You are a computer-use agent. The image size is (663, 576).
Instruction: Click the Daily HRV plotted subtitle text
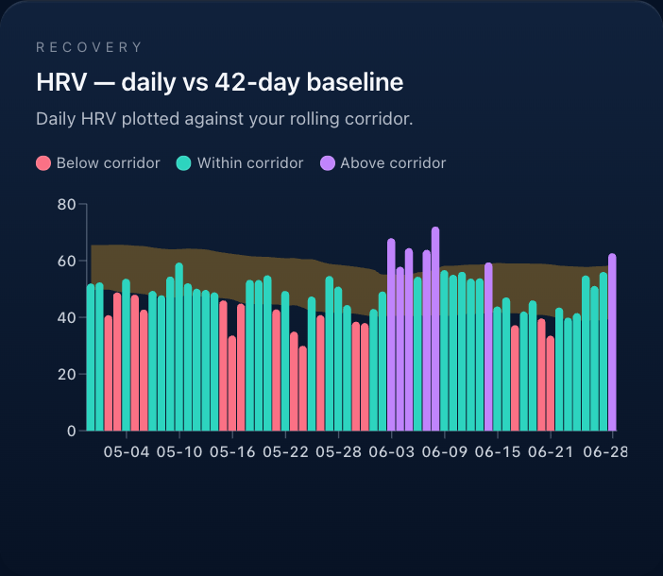225,119
